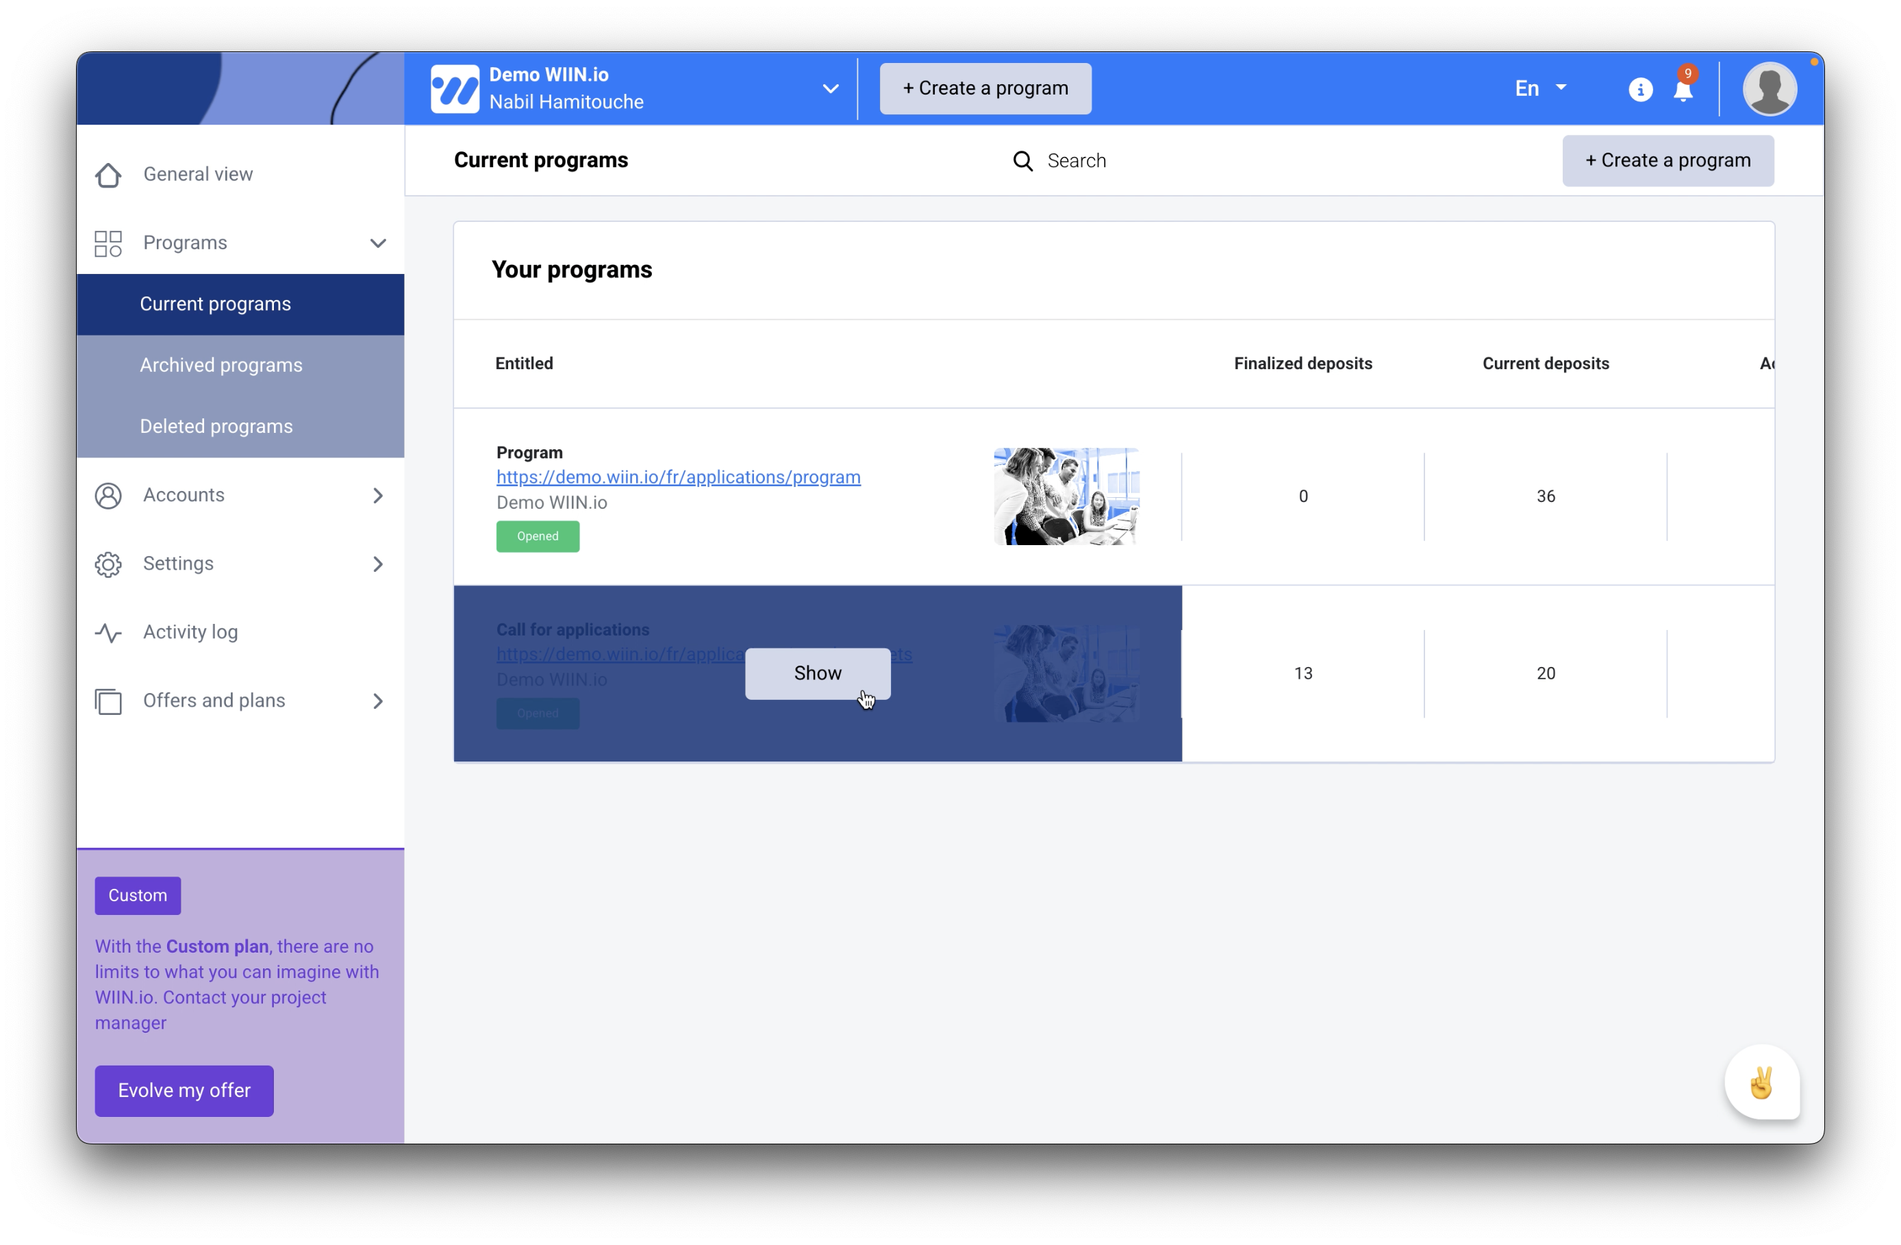Click Nabil Hamitouche user name
The width and height of the screenshot is (1901, 1245).
click(566, 102)
